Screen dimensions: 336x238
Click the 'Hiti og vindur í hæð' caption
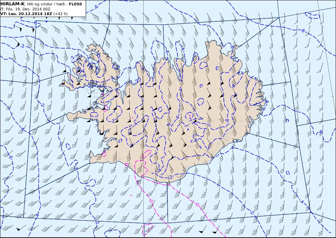tap(46, 4)
